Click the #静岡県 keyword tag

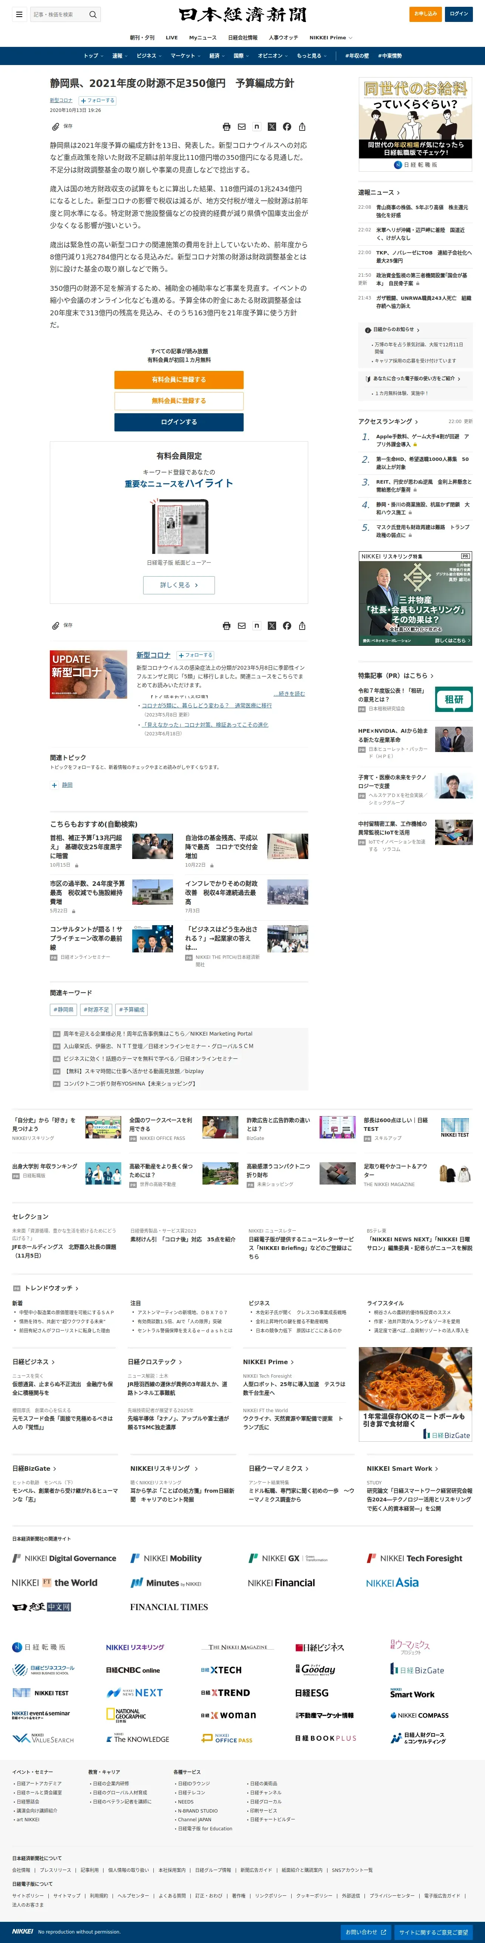pyautogui.click(x=64, y=1010)
